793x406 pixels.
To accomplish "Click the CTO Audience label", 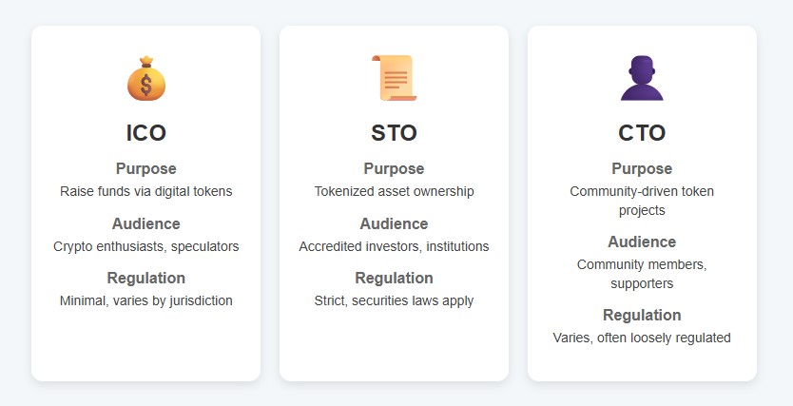I will click(x=642, y=242).
